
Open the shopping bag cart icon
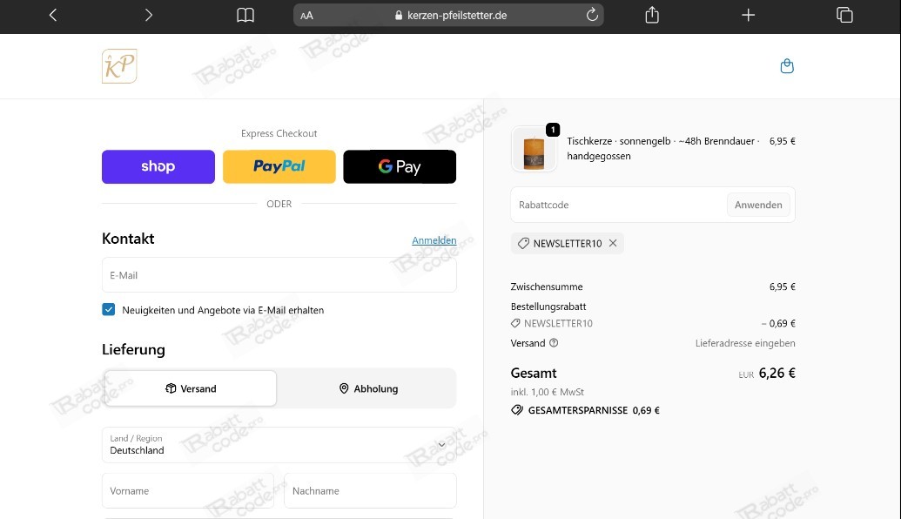[x=787, y=66]
